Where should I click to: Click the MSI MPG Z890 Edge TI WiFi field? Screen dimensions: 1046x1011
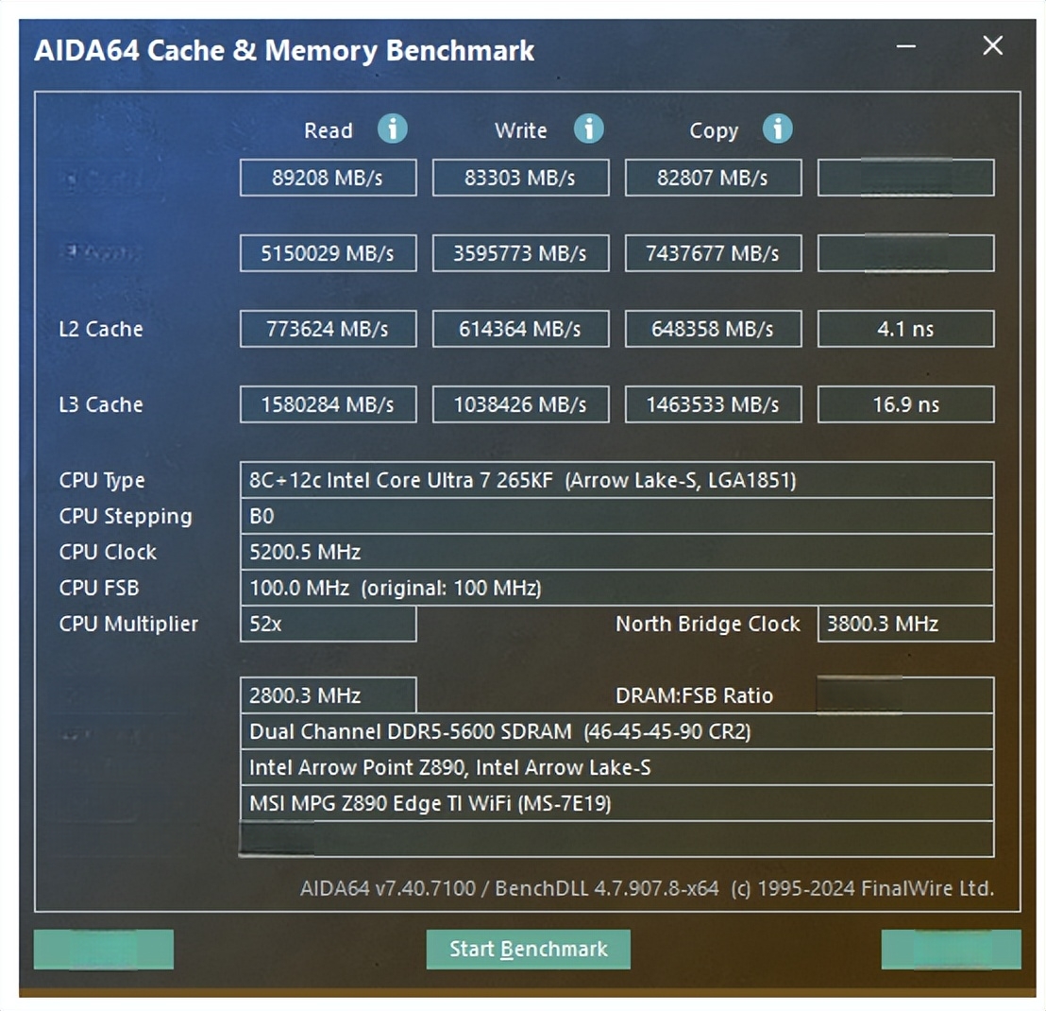617,803
